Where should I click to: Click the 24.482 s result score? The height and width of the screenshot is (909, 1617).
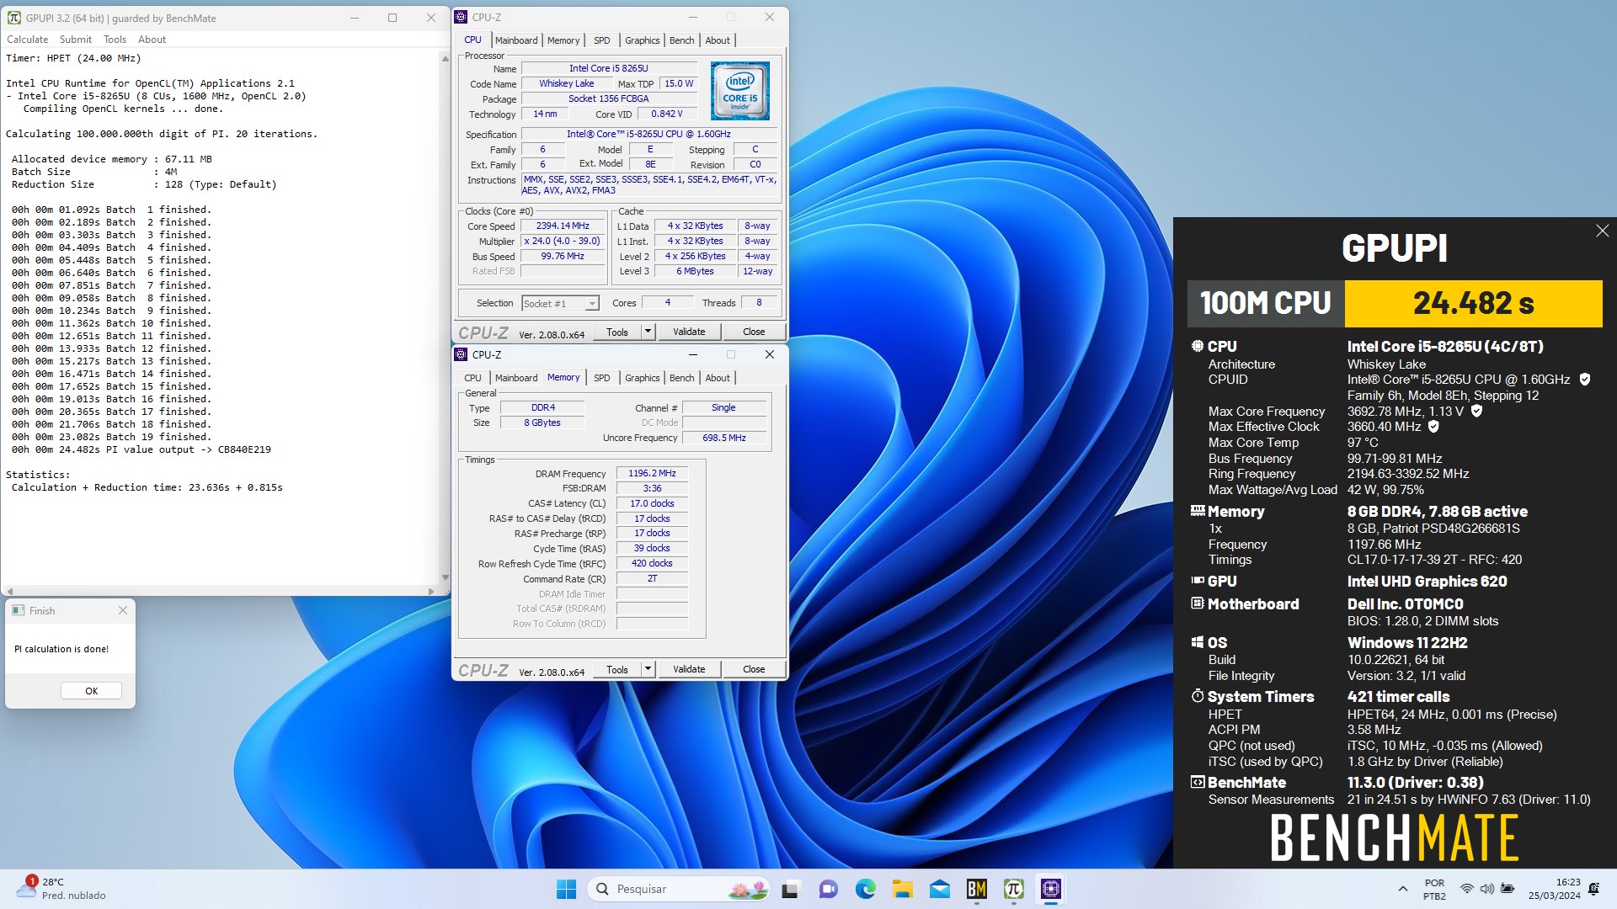(x=1473, y=303)
